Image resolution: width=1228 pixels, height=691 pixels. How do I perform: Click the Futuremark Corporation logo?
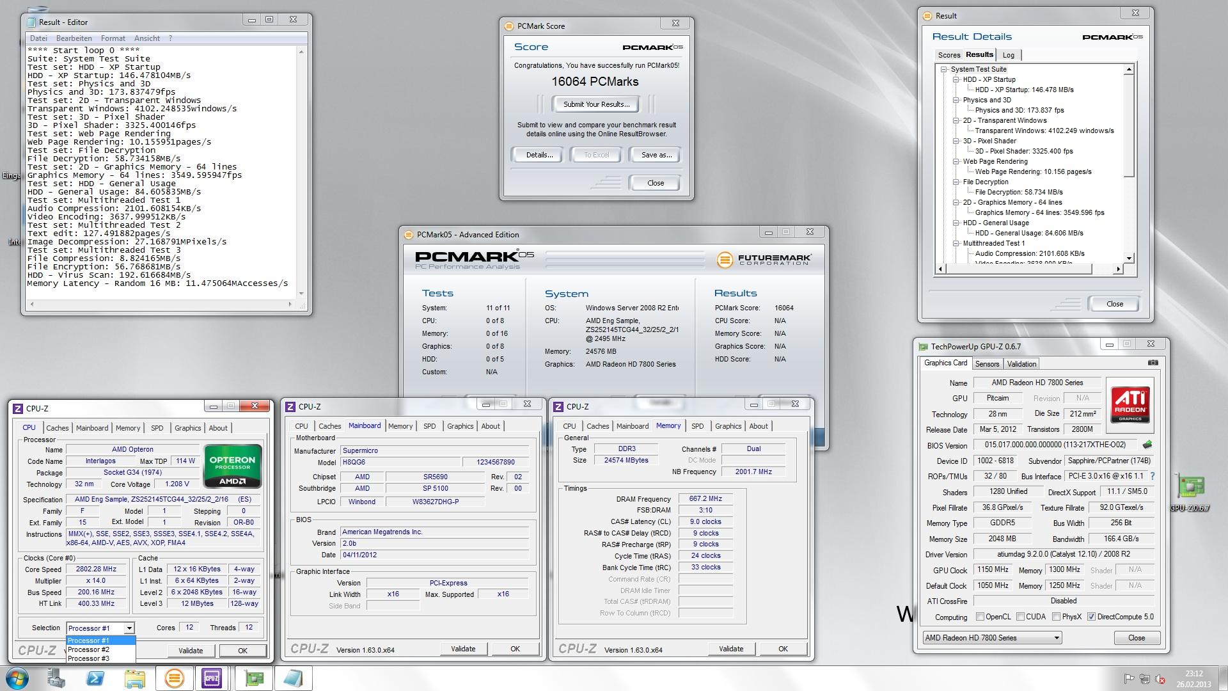[x=764, y=260]
